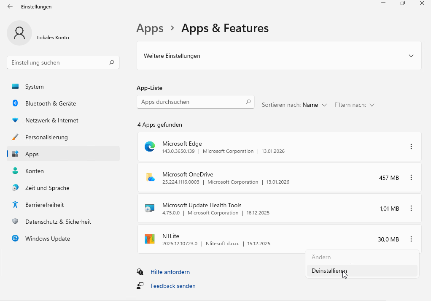Click the Konten person icon
This screenshot has width=431, height=301.
point(15,171)
